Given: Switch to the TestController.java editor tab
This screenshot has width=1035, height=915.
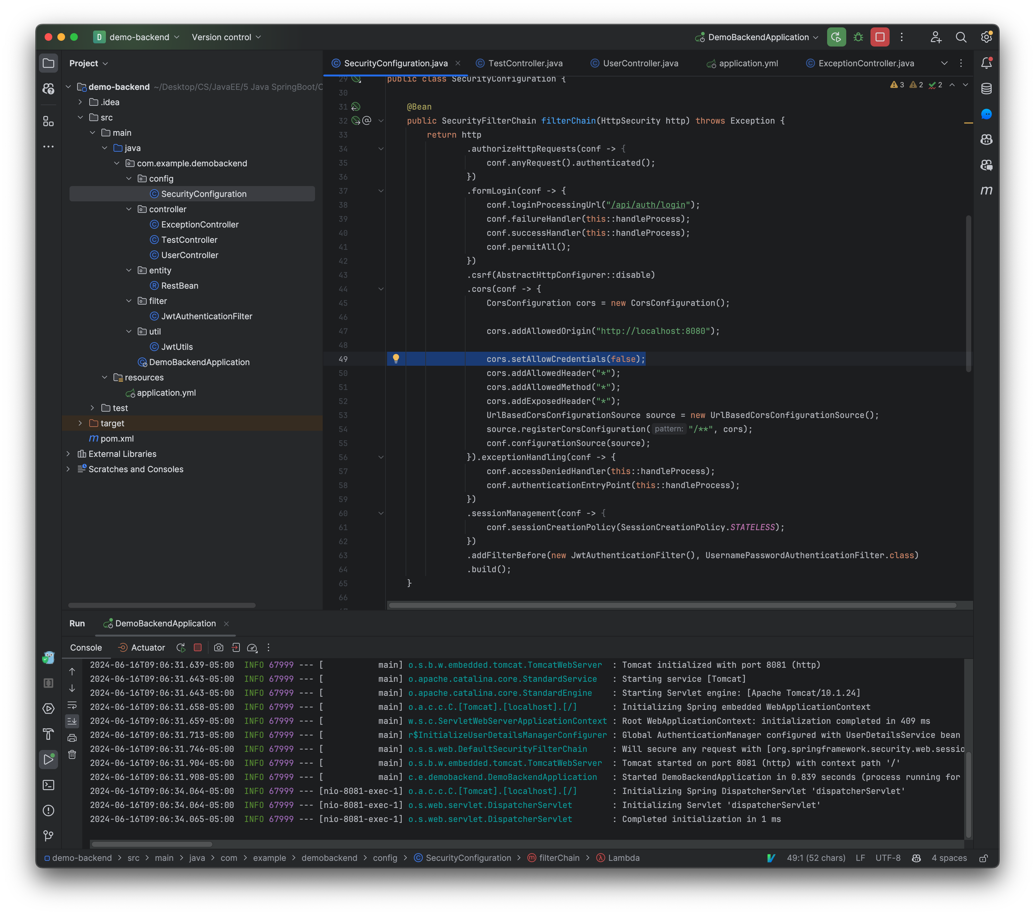Looking at the screenshot, I should point(524,63).
